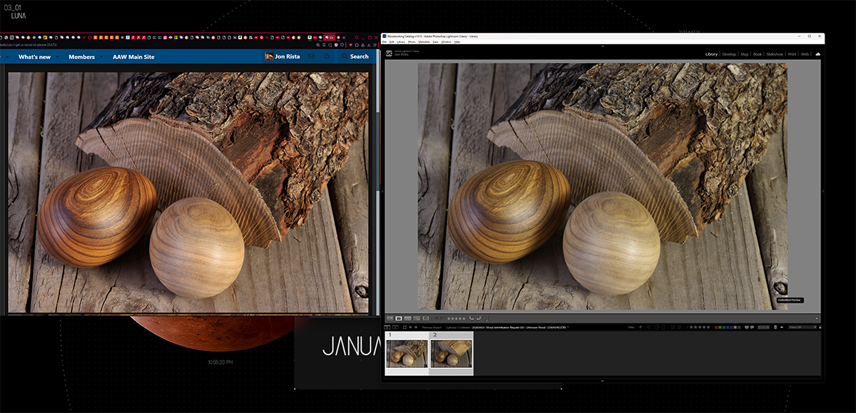
Task: Rotate photo clockwise in Lightroom toolbar
Action: pyautogui.click(x=479, y=319)
